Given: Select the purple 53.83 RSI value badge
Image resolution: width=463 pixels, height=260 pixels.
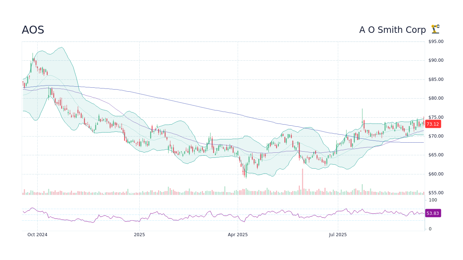Looking at the screenshot, I should pyautogui.click(x=433, y=213).
